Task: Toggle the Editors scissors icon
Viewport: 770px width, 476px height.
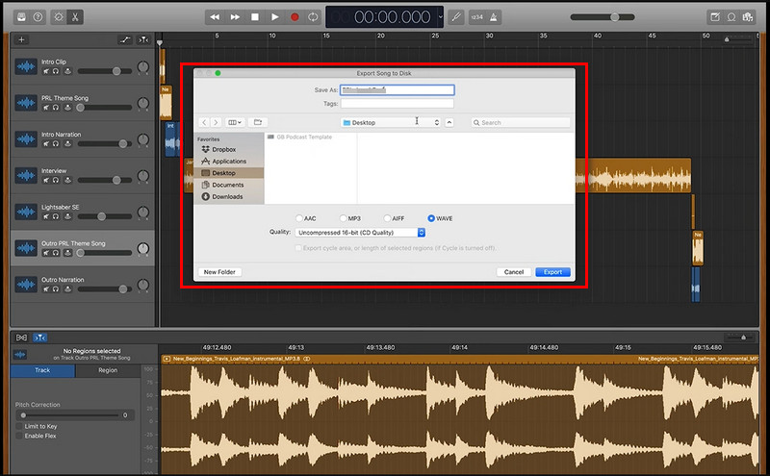Action: coord(75,17)
